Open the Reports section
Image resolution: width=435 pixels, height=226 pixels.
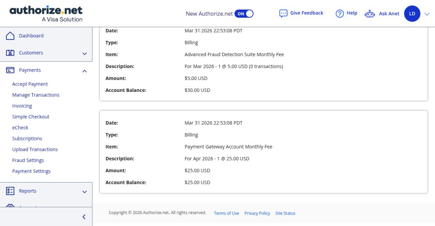(x=28, y=191)
